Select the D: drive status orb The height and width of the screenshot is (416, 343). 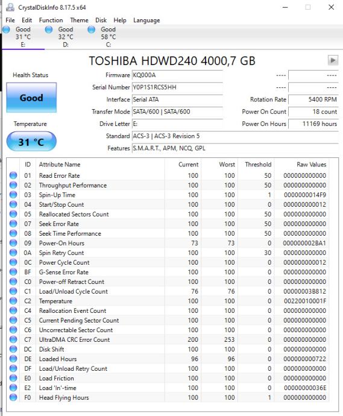click(49, 30)
